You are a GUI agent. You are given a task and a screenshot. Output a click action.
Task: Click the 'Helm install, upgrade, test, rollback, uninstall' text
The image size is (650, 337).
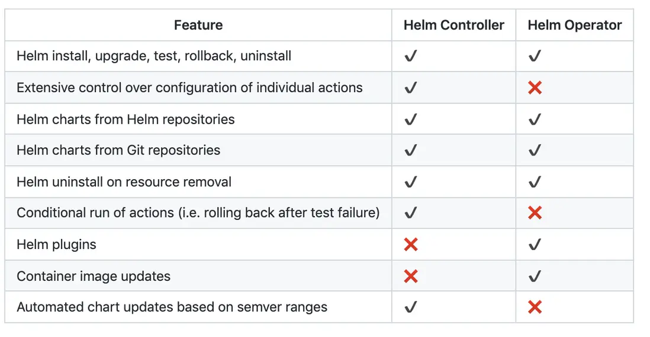(x=154, y=57)
